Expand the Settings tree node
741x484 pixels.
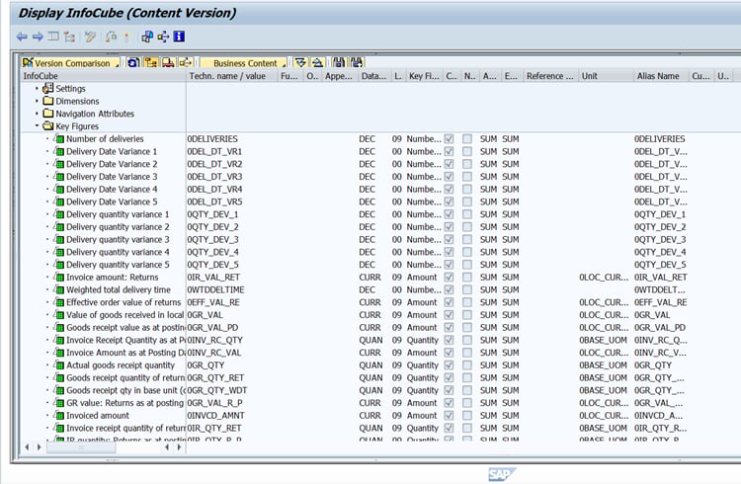coord(37,88)
